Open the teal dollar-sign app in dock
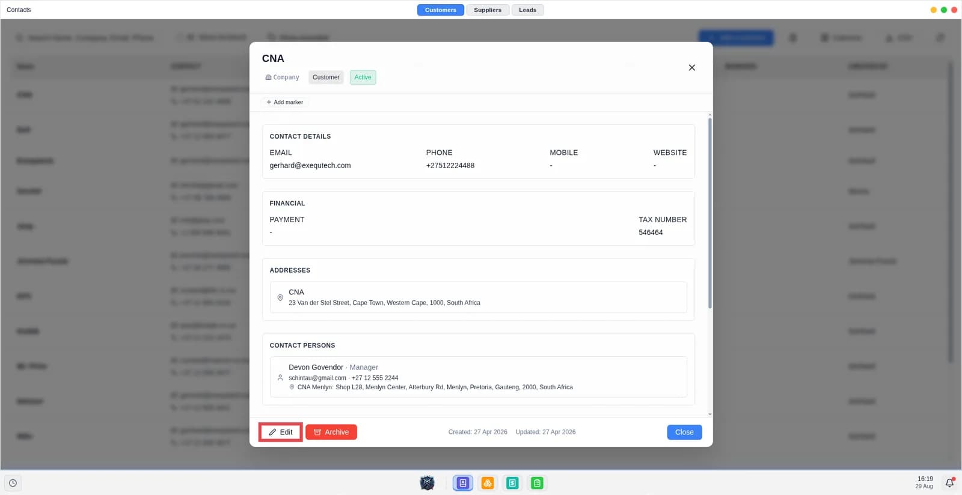Viewport: 962px width, 495px height. pos(512,483)
